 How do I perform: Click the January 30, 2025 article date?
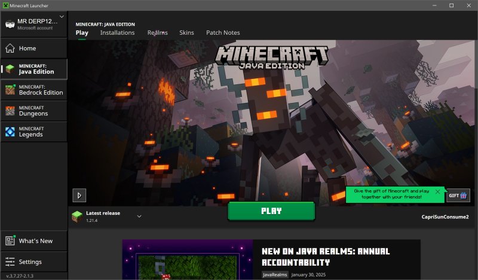pyautogui.click(x=308, y=275)
